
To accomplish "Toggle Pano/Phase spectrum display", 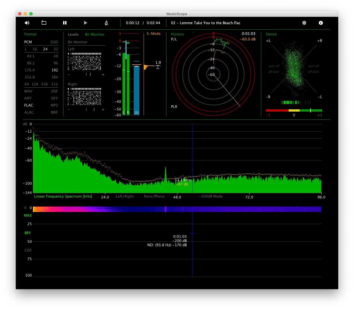I will coord(154,196).
